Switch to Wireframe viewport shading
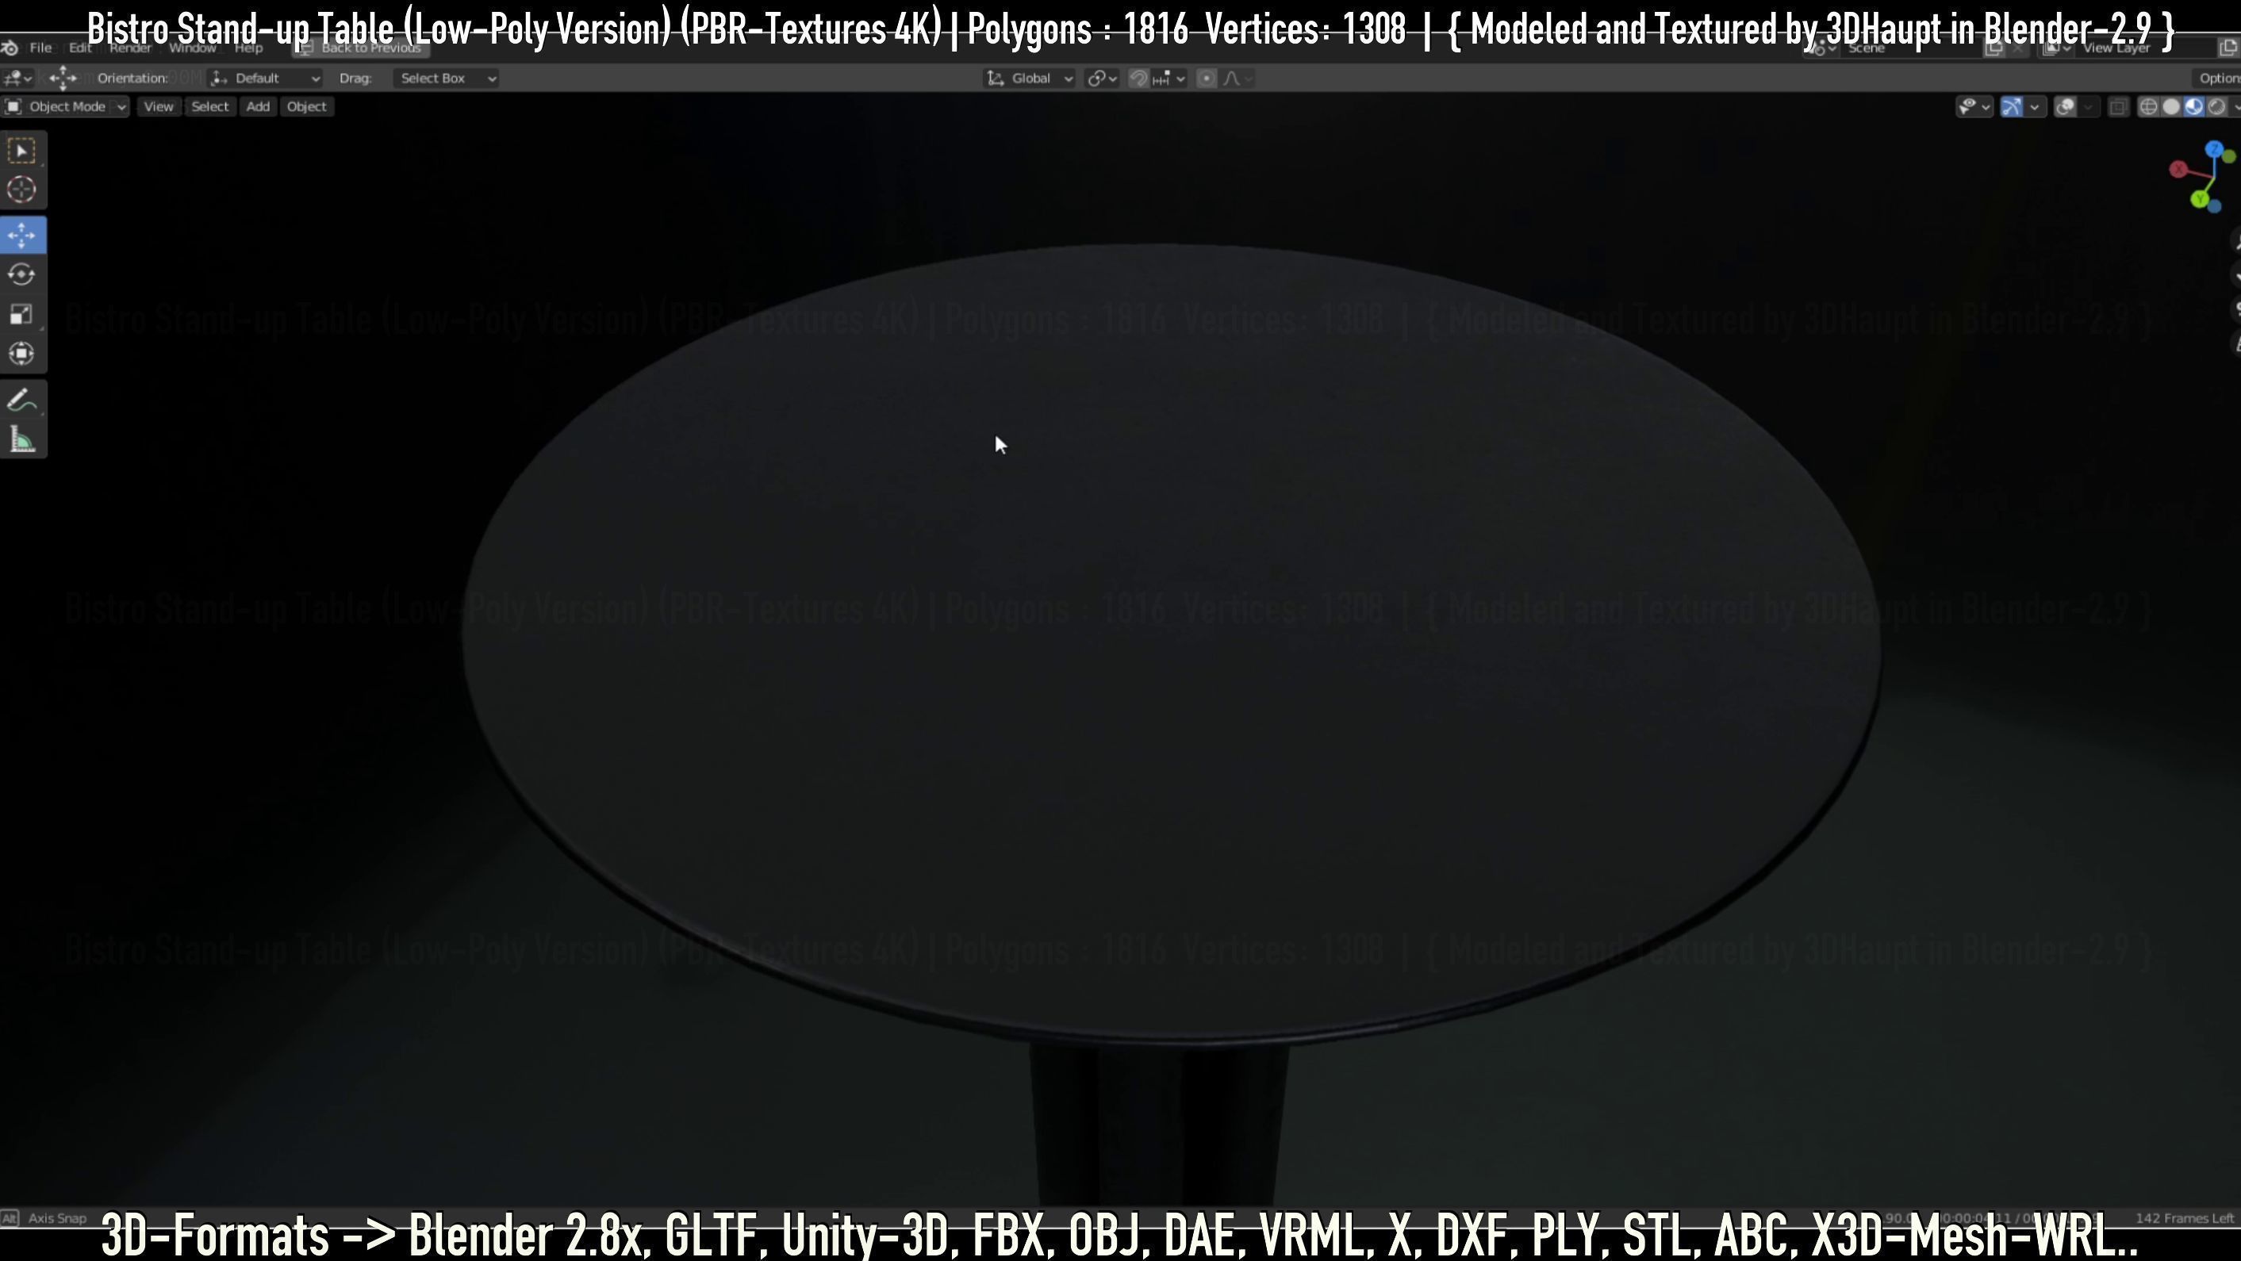This screenshot has height=1261, width=2241. 2148,107
